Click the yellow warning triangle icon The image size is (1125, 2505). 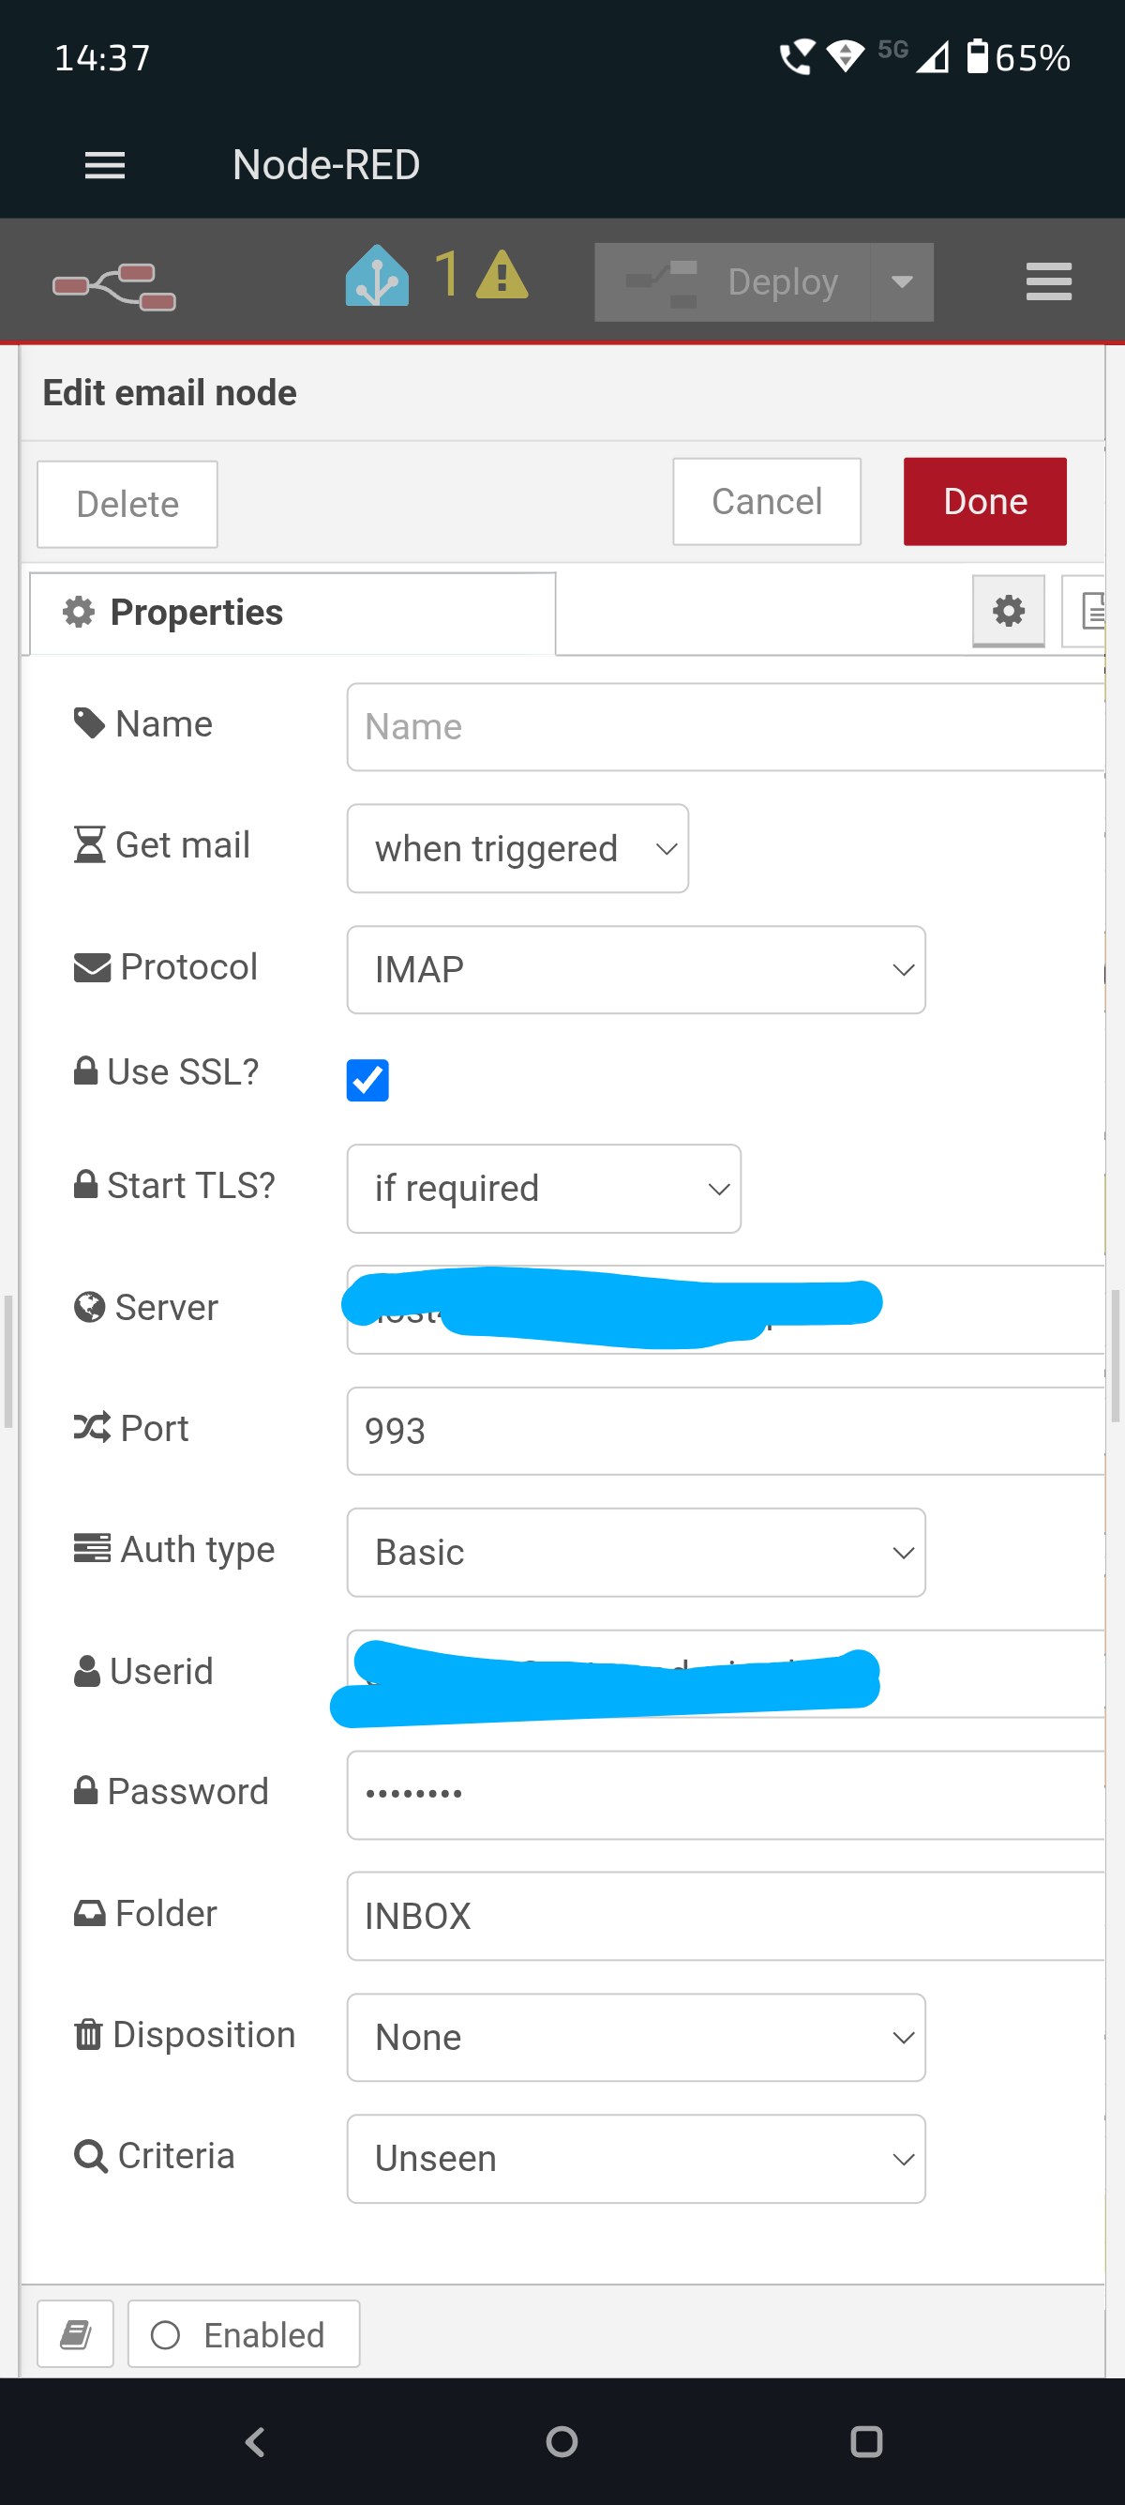502,276
